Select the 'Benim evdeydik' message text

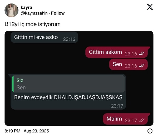click(68, 97)
